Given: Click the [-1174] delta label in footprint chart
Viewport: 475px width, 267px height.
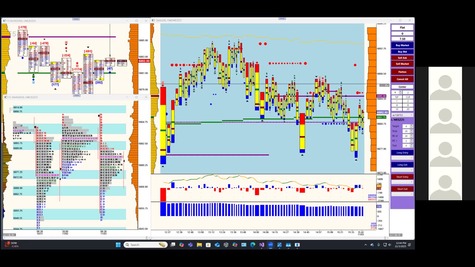Looking at the screenshot, I should (x=77, y=69).
